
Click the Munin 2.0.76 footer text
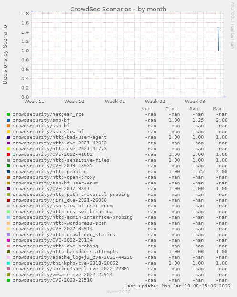pos(118,292)
